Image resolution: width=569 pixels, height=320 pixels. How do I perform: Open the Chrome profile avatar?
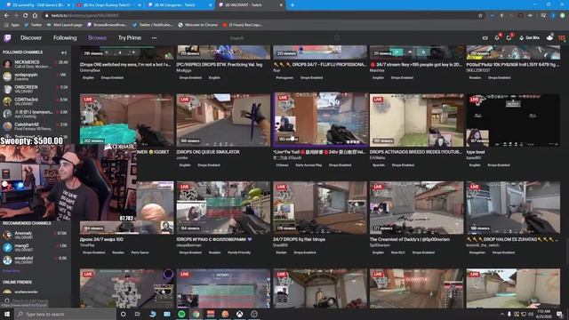[x=553, y=16]
